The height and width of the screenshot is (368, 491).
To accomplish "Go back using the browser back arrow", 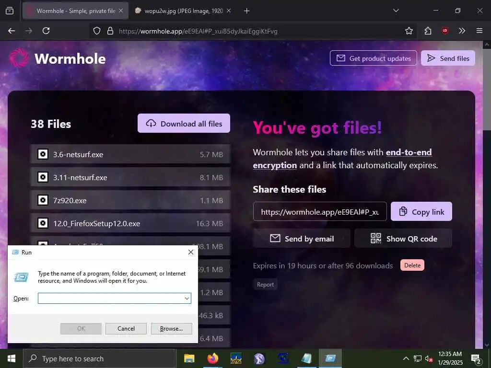I will 12,31.
